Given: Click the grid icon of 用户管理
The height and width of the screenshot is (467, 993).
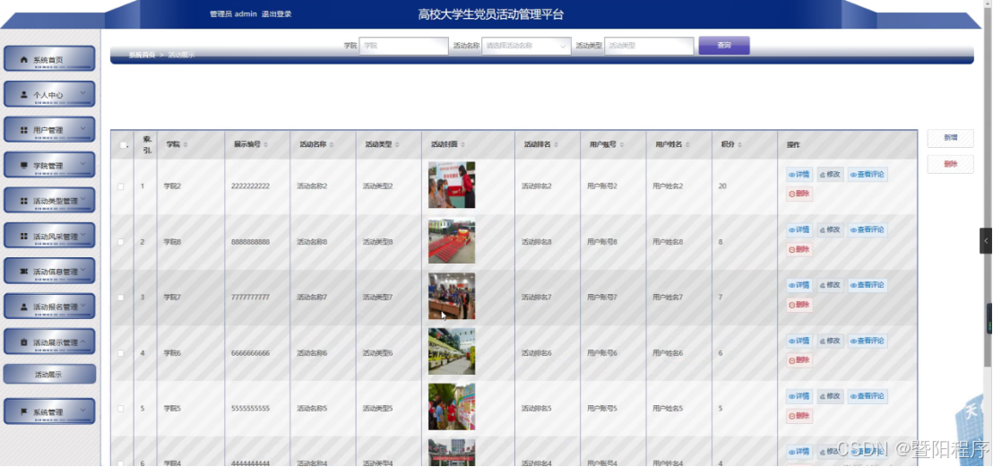Looking at the screenshot, I should click(24, 130).
